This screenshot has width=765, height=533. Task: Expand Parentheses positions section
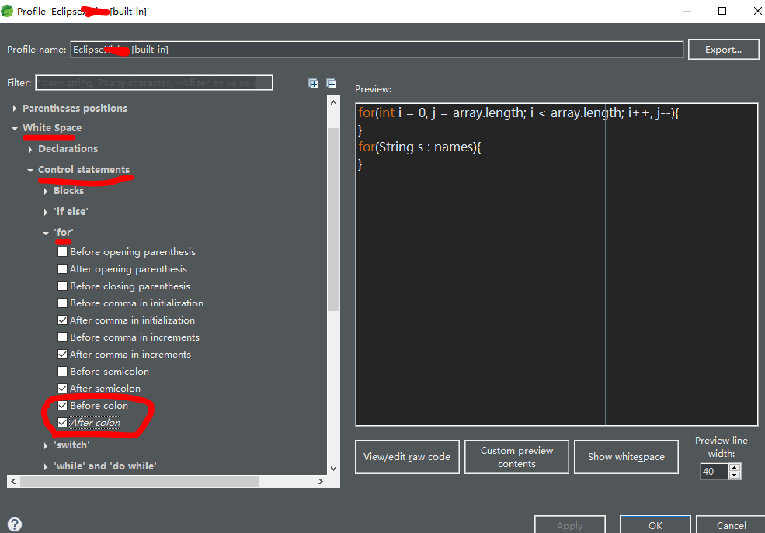click(14, 109)
